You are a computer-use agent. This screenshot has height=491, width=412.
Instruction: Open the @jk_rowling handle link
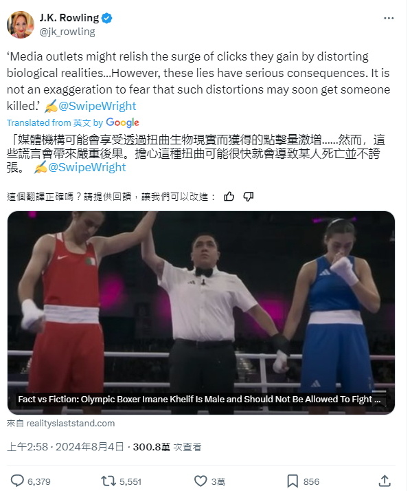click(67, 32)
